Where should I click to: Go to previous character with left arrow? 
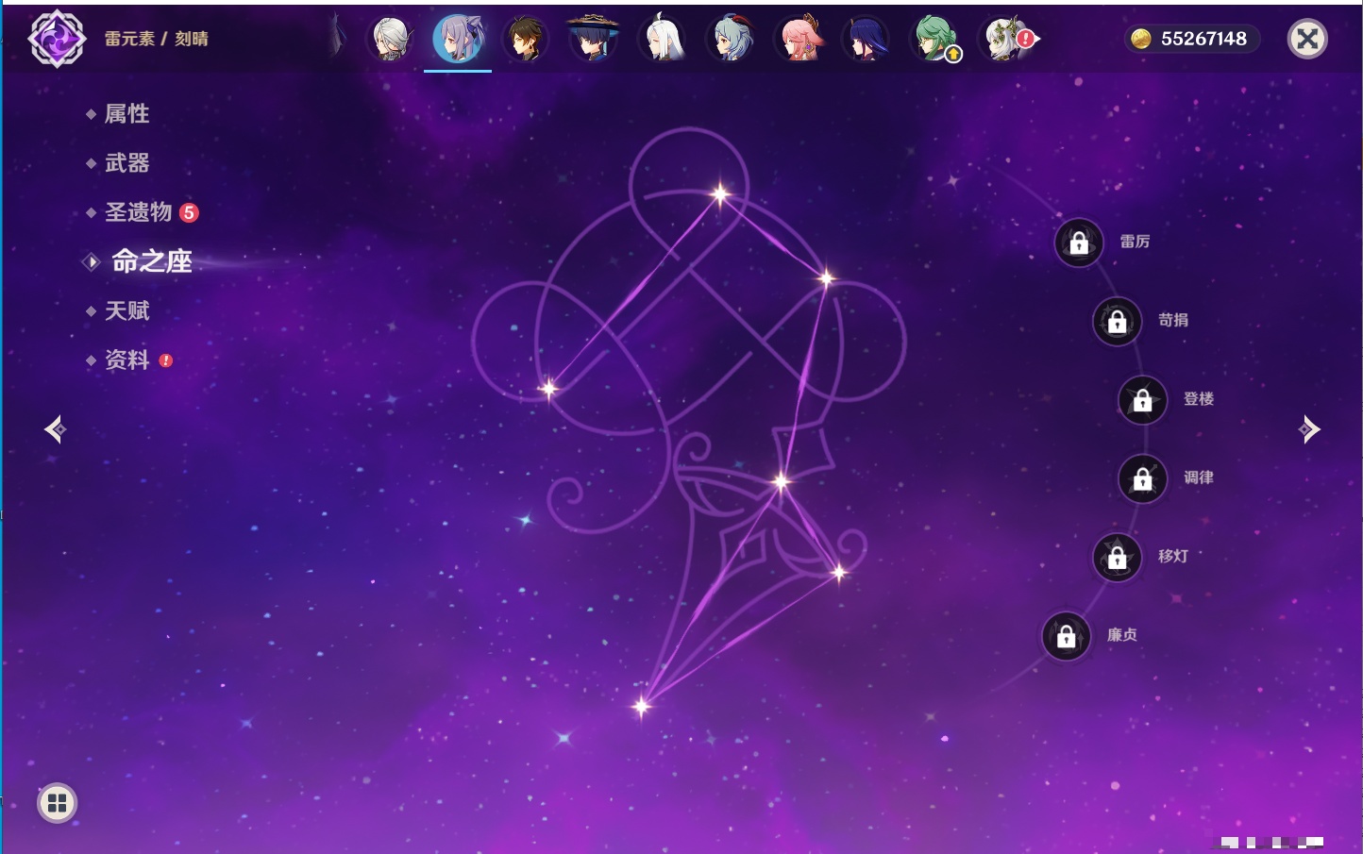pos(55,429)
